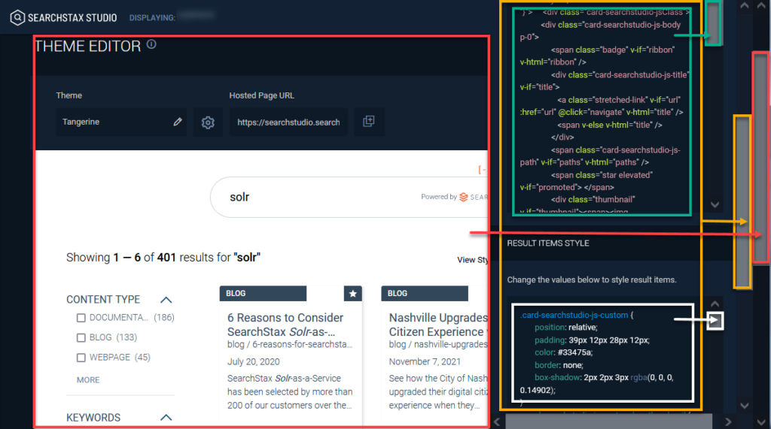The image size is (771, 429).
Task: Click the BLOG ribbon on first result card
Action: coord(236,294)
